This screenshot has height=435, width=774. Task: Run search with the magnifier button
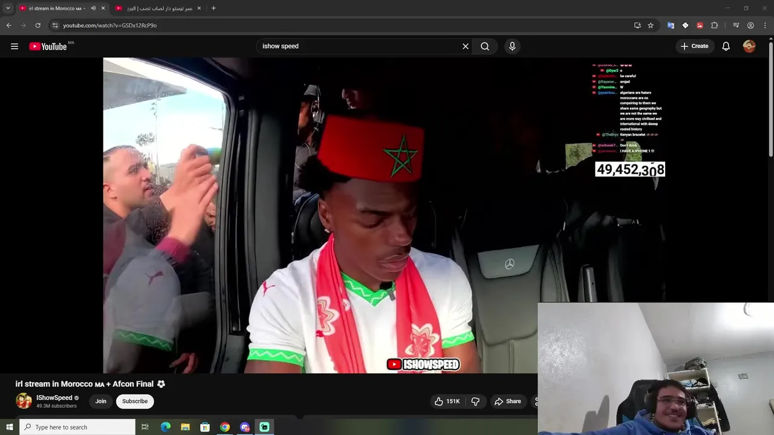pos(485,46)
